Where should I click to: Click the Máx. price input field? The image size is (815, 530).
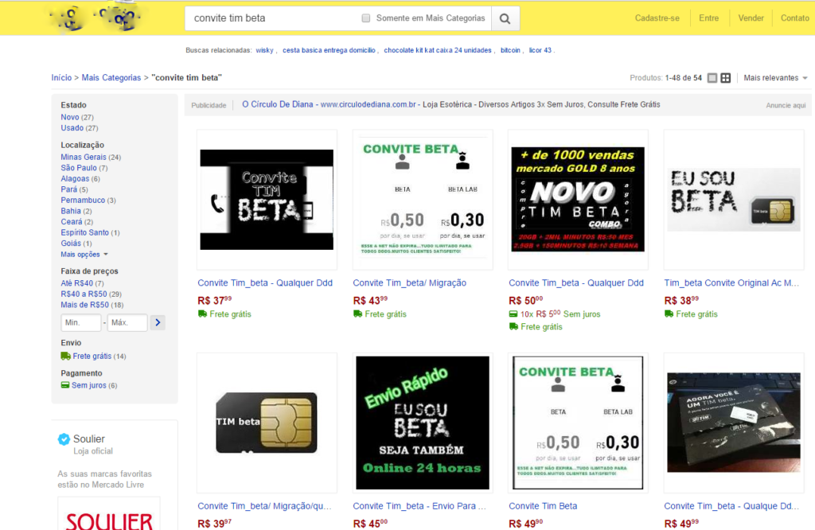coord(127,322)
